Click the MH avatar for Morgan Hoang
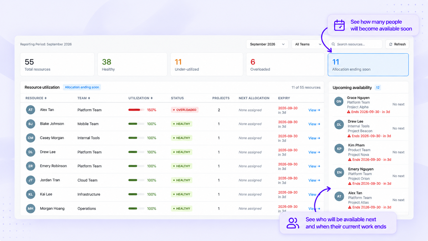428x241 pixels. [x=30, y=208]
